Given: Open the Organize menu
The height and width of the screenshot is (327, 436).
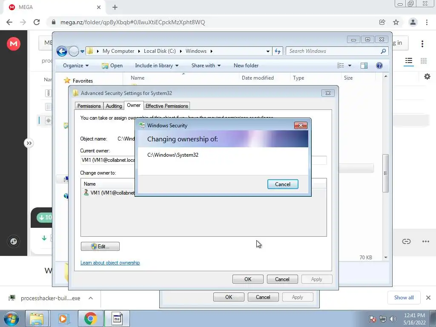Looking at the screenshot, I should 76,66.
